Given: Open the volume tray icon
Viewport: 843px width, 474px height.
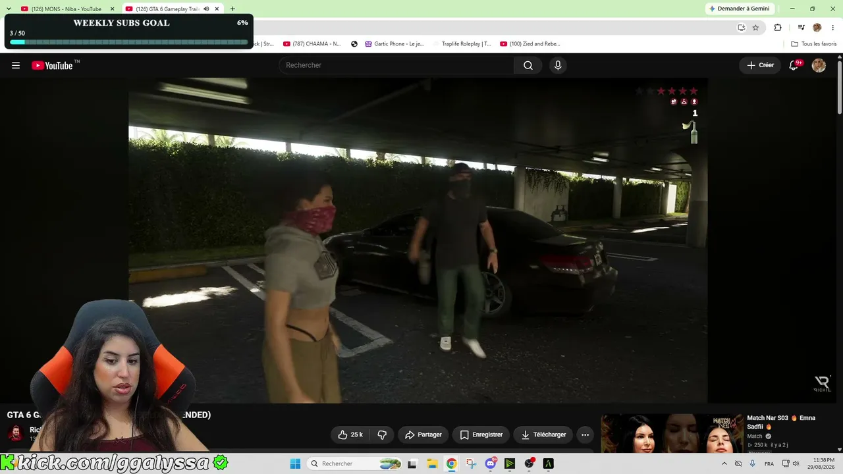Looking at the screenshot, I should coord(796,463).
